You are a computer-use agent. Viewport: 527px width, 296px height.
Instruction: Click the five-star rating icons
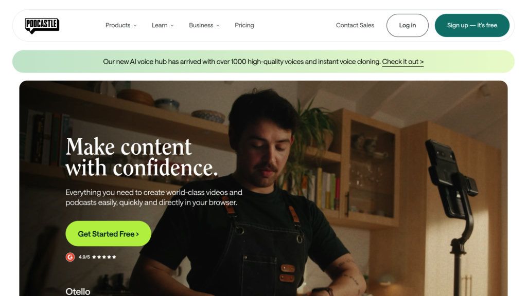click(104, 257)
